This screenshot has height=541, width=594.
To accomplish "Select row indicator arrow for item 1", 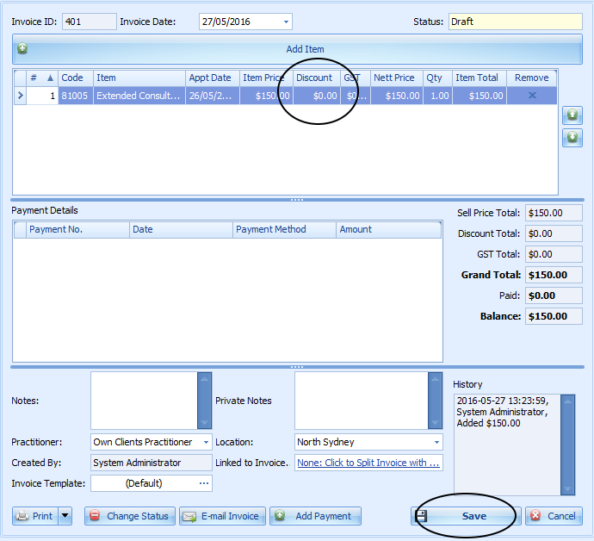I will (x=20, y=96).
